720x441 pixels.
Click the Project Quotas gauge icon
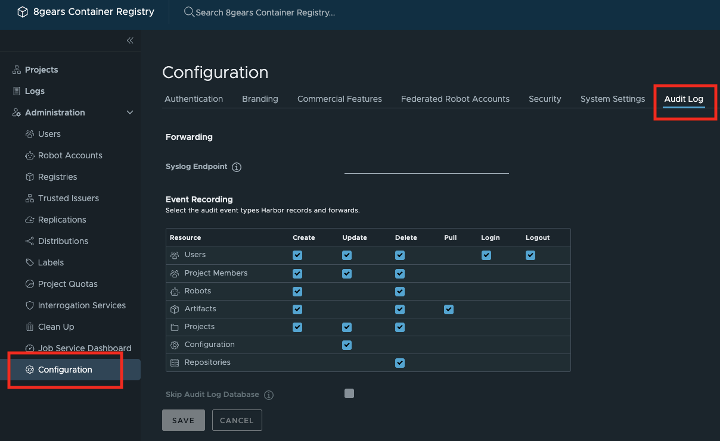30,284
